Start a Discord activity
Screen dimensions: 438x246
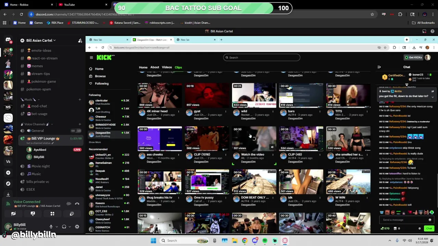[x=52, y=214]
